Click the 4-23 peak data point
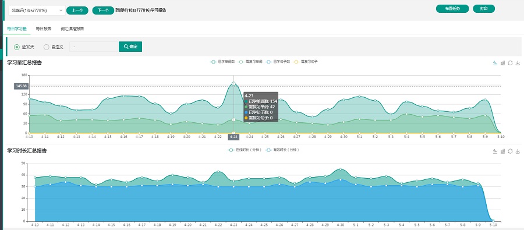524x230 pixels. (x=233, y=84)
